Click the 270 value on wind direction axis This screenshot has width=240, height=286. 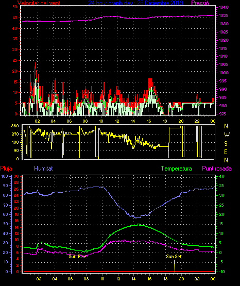pyautogui.click(x=15, y=134)
